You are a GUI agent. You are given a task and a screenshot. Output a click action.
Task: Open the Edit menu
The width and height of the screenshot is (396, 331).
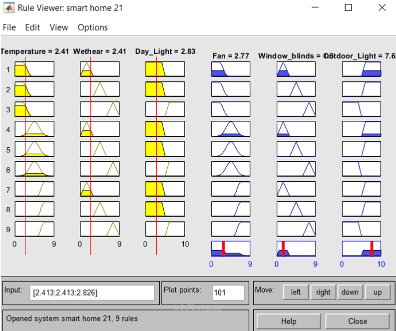click(x=32, y=27)
